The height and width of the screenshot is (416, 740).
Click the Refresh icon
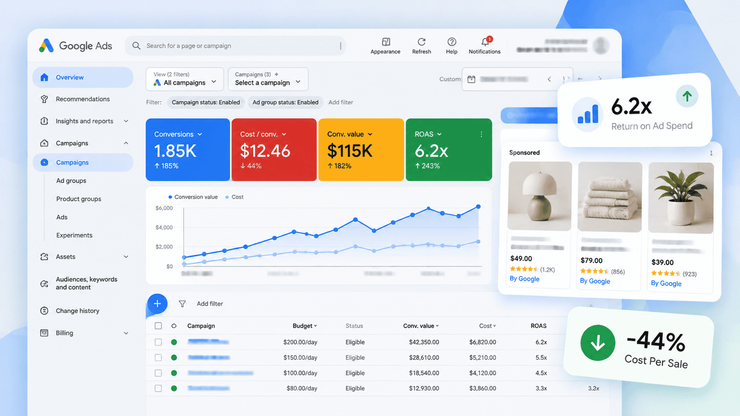tap(421, 42)
